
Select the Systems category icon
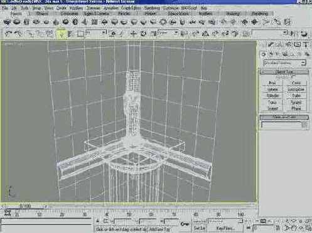307,54
